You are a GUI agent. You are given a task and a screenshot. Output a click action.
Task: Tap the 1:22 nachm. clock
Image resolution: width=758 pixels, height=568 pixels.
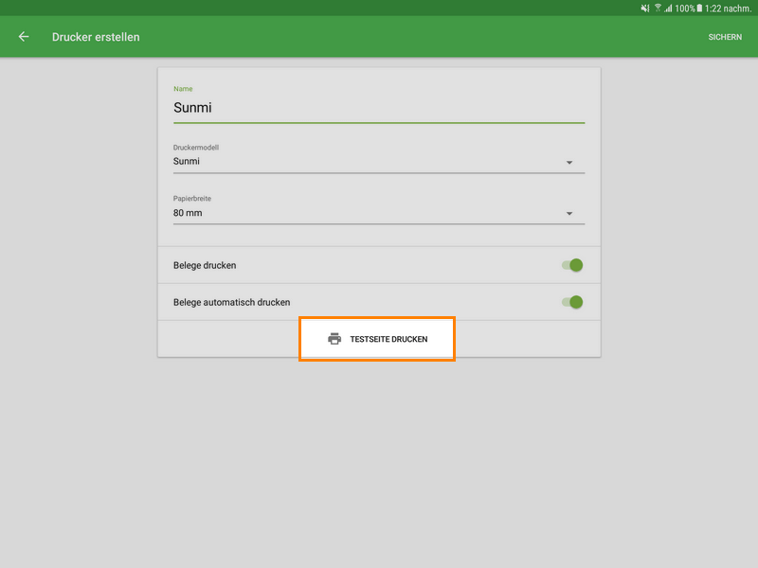pyautogui.click(x=728, y=8)
